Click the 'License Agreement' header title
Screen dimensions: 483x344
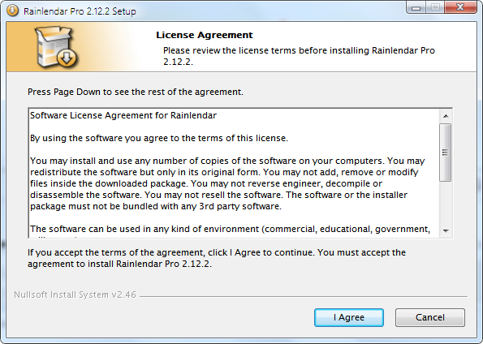point(205,35)
